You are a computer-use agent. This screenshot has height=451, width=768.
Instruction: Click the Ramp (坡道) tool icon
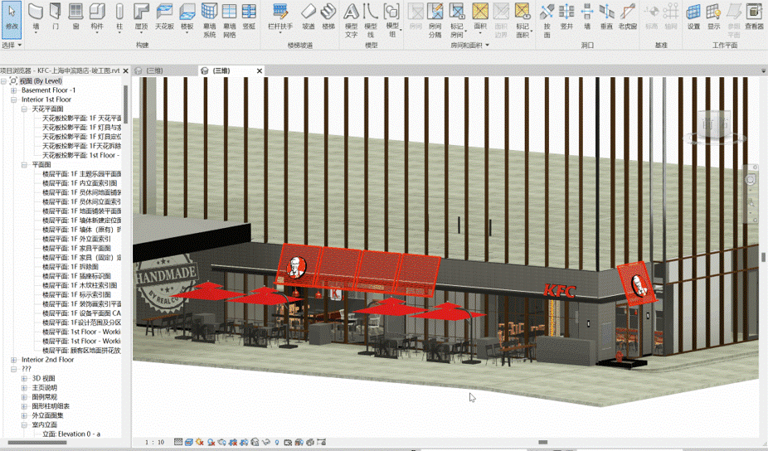pyautogui.click(x=308, y=15)
